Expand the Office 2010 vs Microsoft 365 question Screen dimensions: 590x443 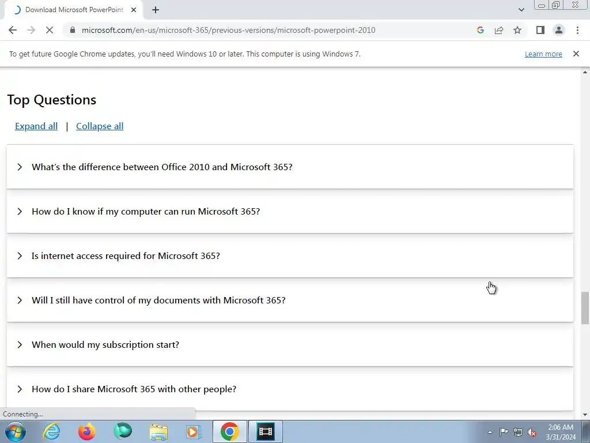pyautogui.click(x=290, y=167)
